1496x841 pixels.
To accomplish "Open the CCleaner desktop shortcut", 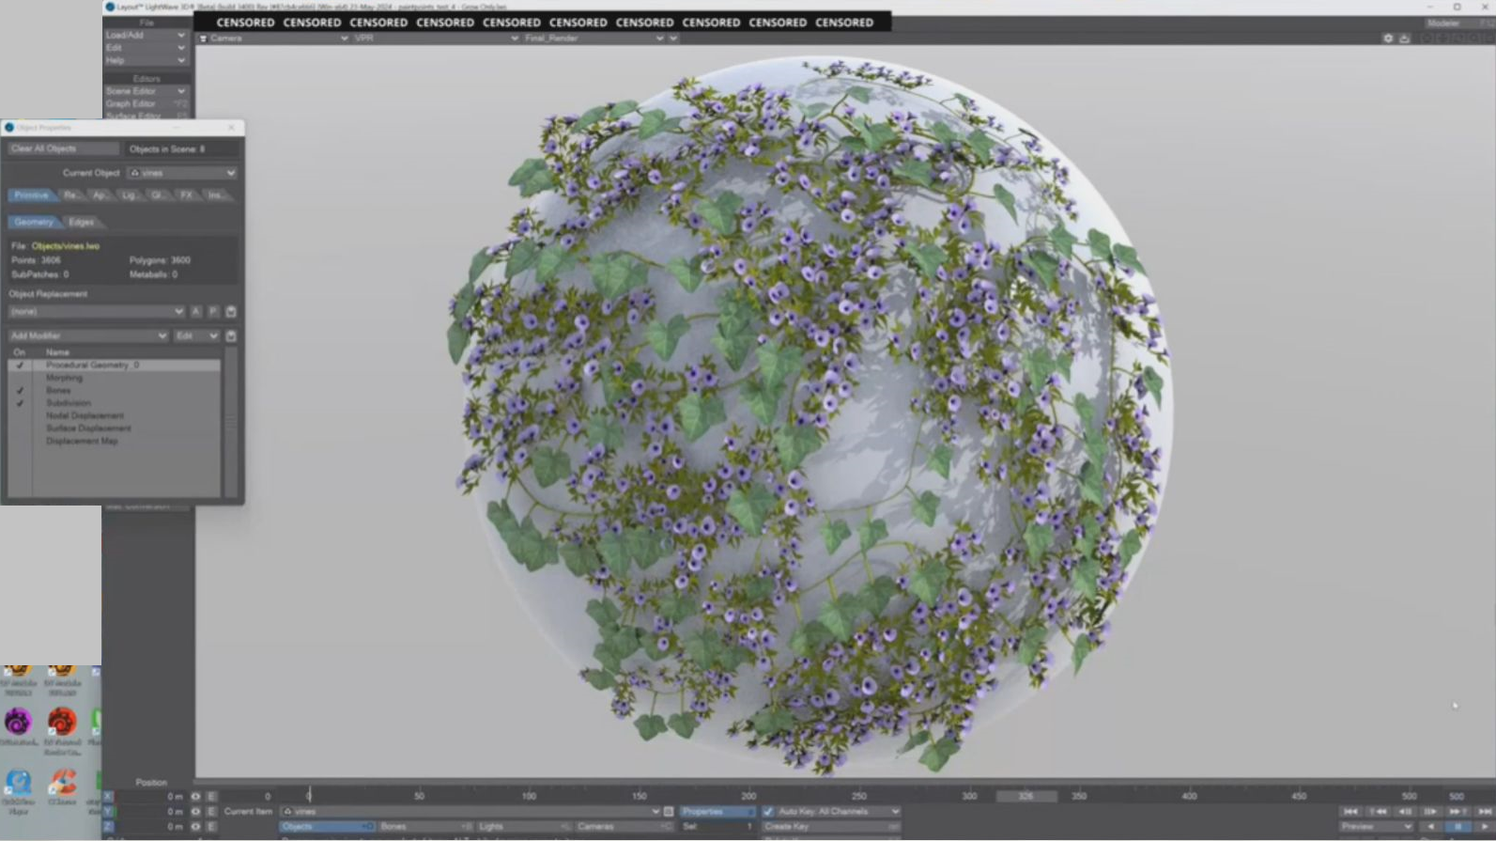I will [62, 783].
